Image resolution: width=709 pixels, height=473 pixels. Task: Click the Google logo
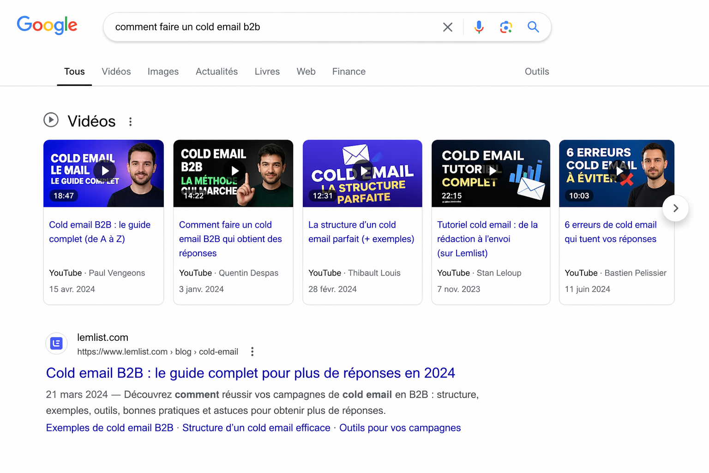[47, 25]
